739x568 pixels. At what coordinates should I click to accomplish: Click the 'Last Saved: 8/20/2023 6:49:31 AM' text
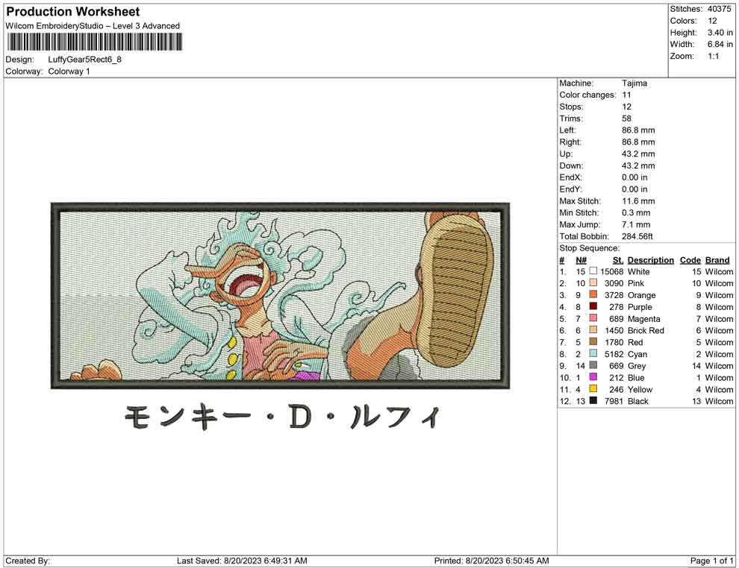pyautogui.click(x=242, y=561)
